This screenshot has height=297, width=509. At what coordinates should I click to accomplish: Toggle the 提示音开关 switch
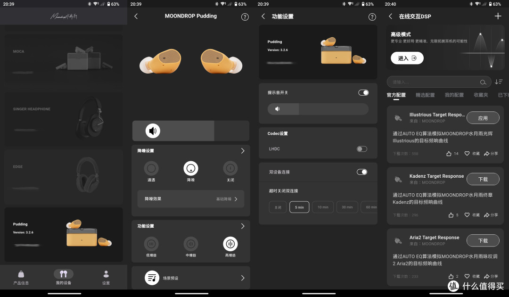pos(363,93)
